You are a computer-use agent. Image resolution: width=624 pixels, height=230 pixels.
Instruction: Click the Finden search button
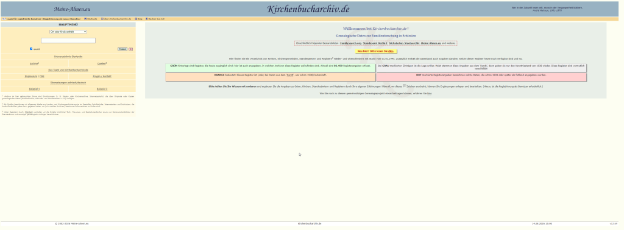pyautogui.click(x=122, y=49)
